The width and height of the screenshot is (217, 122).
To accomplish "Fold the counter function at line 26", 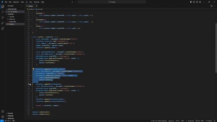I will 31,37.
